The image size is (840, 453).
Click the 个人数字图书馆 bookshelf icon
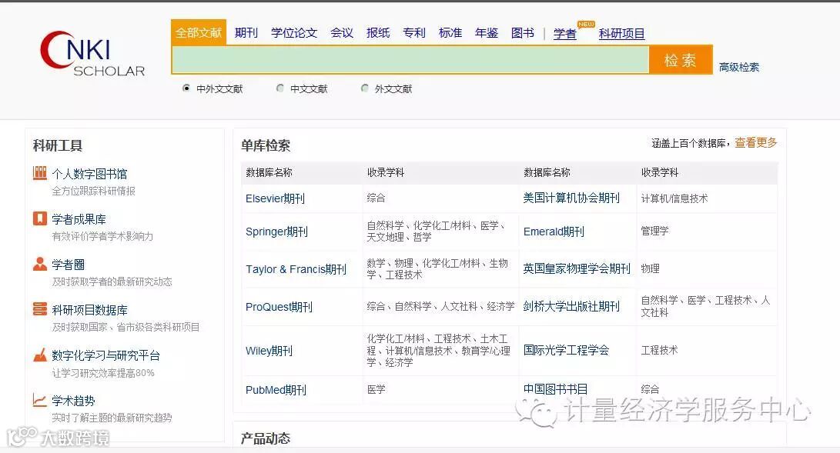39,173
